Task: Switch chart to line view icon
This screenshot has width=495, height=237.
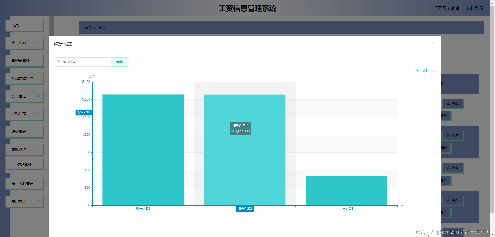Action: 418,70
